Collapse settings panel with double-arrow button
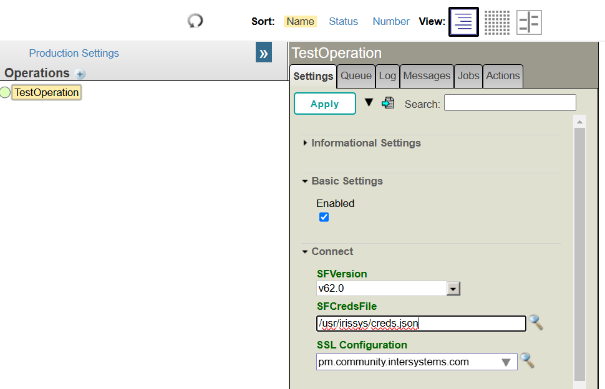605x389 pixels. 264,52
